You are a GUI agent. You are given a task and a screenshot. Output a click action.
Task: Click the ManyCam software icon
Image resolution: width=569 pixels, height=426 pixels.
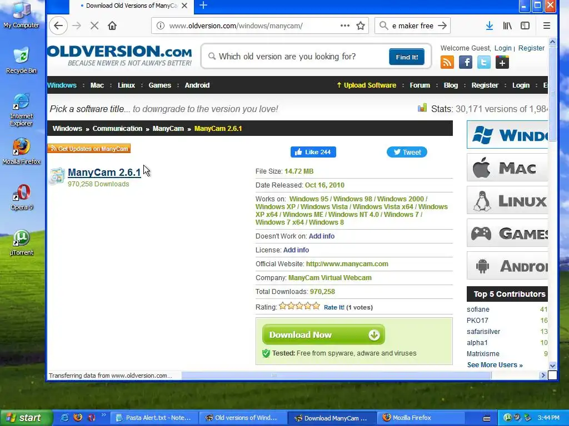click(x=57, y=176)
